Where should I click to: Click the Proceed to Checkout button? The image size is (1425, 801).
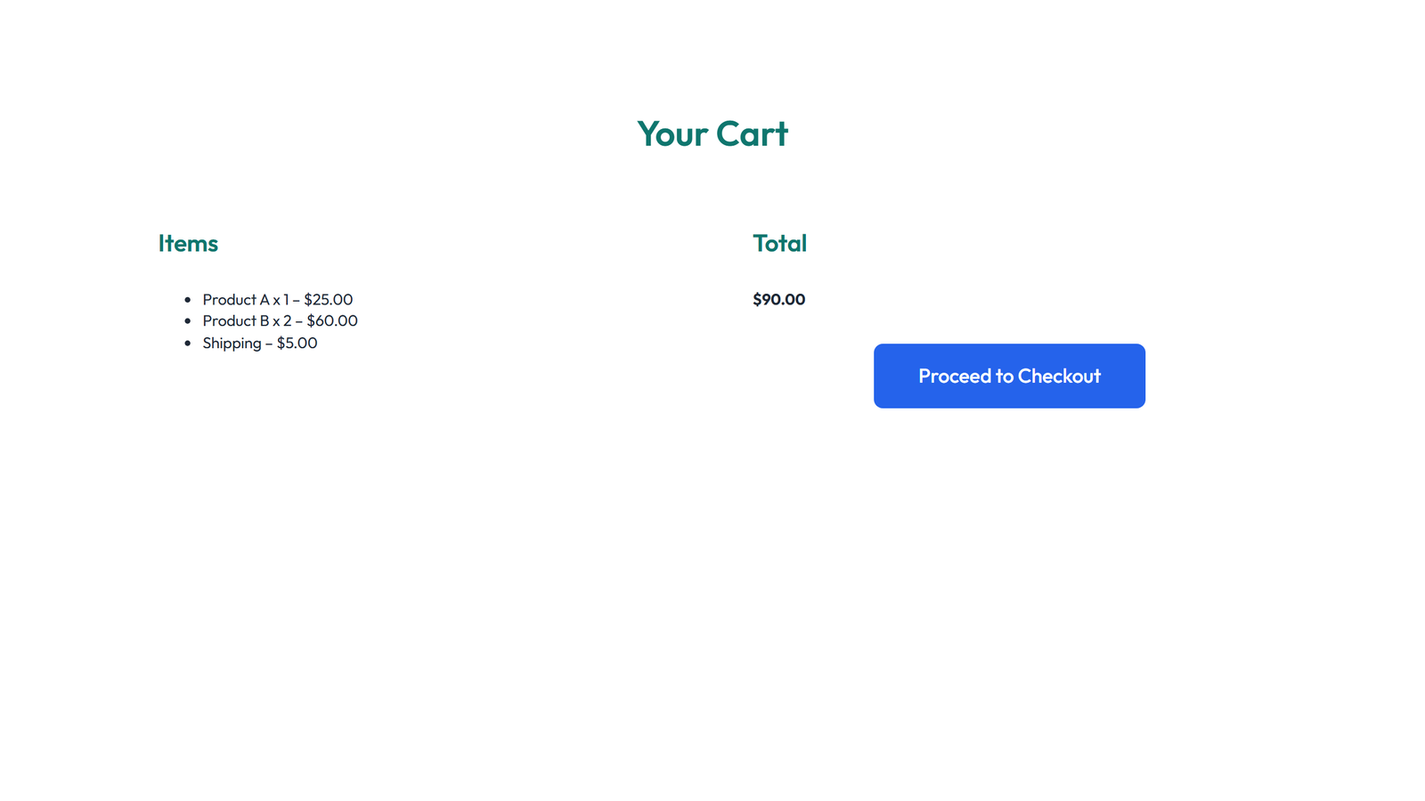1009,376
